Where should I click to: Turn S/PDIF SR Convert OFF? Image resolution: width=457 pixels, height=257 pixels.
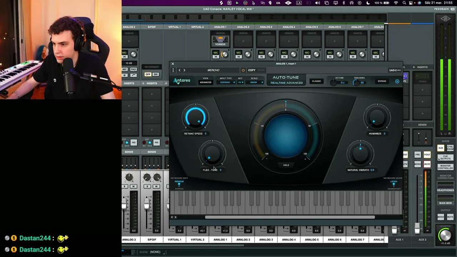(x=148, y=74)
